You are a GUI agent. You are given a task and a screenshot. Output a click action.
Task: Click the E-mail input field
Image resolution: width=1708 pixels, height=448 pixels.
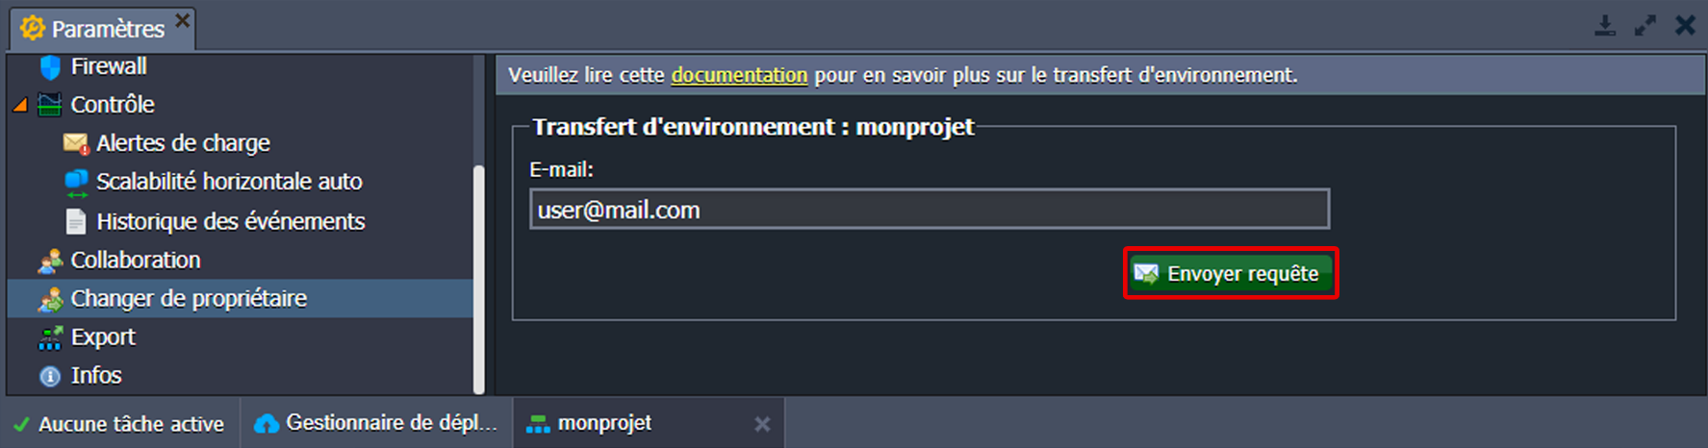tap(929, 210)
